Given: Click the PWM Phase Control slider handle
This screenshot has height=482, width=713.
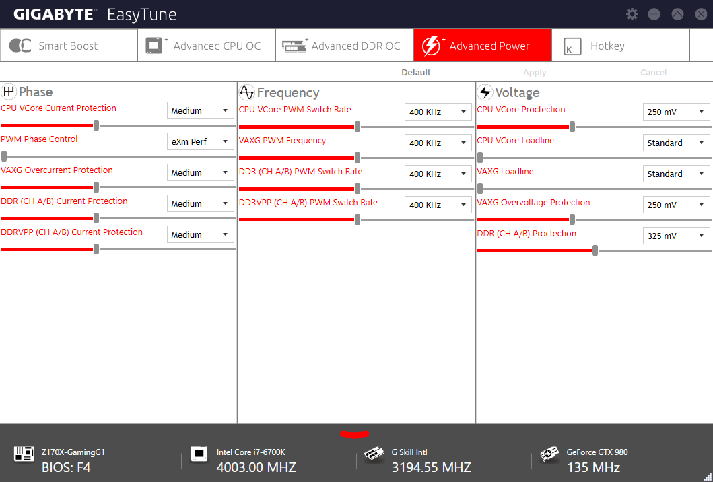Looking at the screenshot, I should pos(4,156).
